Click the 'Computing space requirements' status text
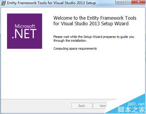Screen dimensions: 146x114 click(75, 48)
